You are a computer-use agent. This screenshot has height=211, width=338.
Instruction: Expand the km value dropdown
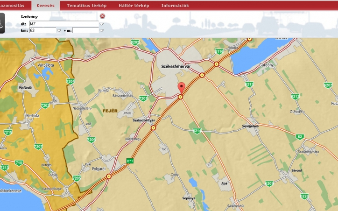pyautogui.click(x=59, y=31)
